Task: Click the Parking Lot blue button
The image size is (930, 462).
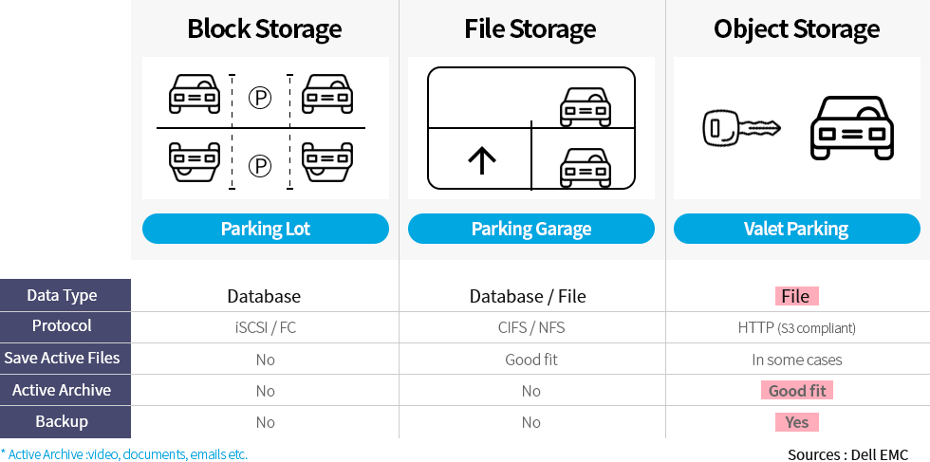Action: [266, 229]
